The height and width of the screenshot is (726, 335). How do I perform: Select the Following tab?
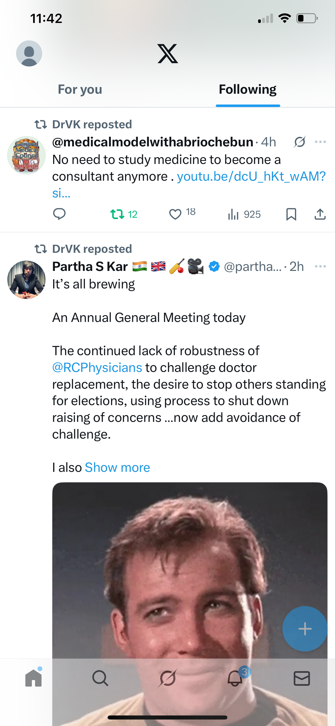pyautogui.click(x=247, y=89)
